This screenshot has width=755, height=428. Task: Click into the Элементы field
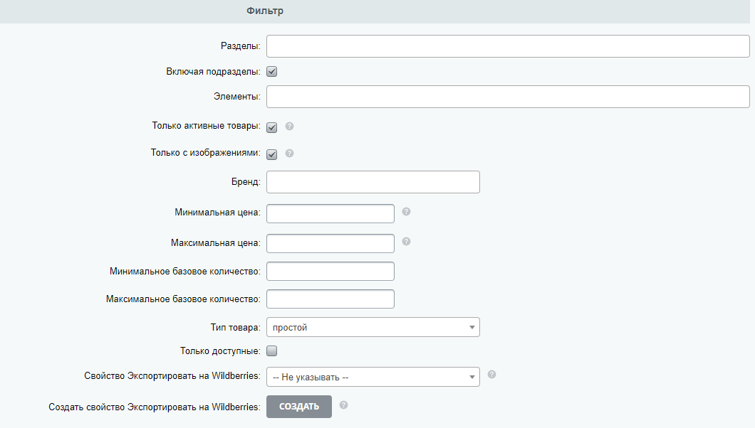[508, 97]
